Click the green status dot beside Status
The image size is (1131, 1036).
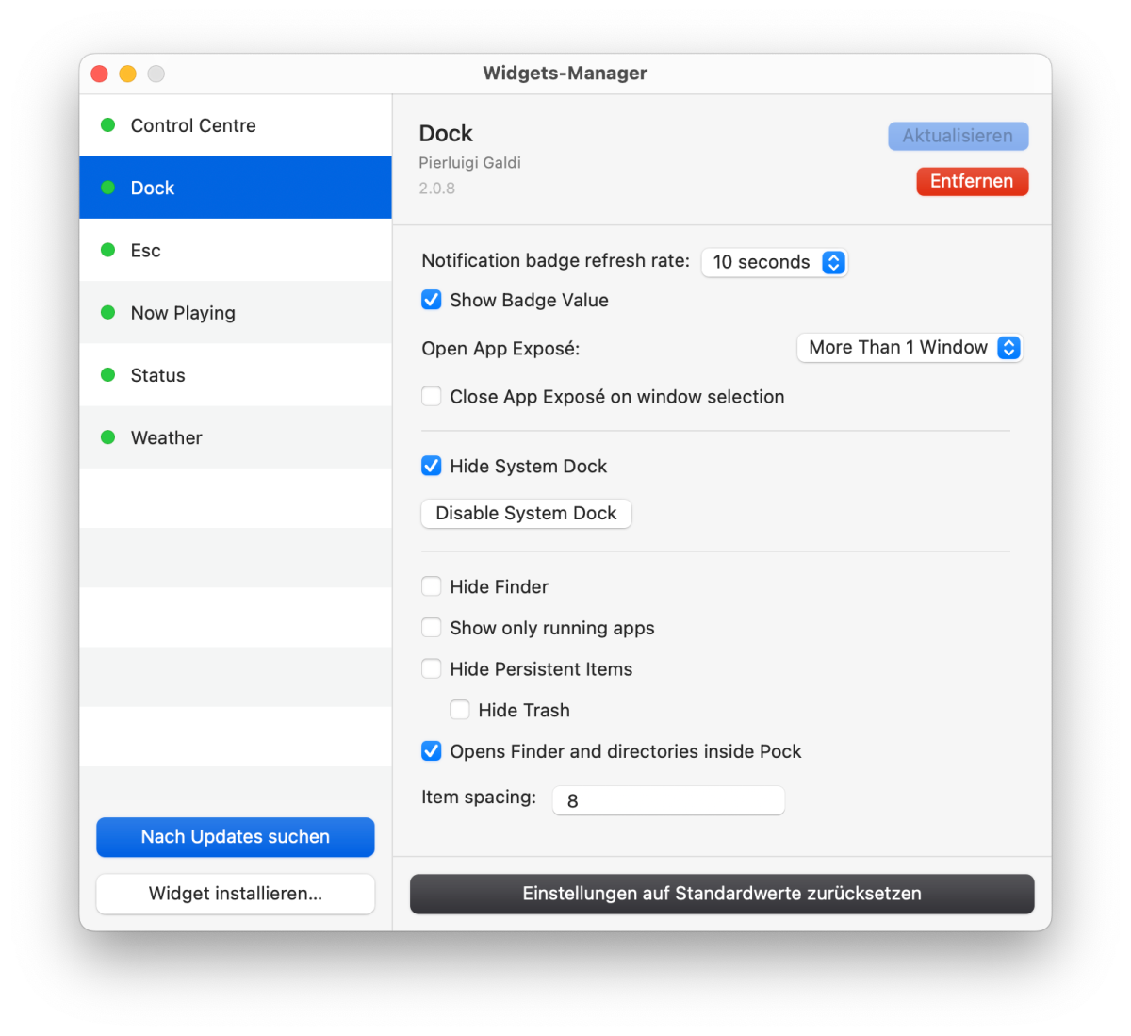[x=107, y=375]
